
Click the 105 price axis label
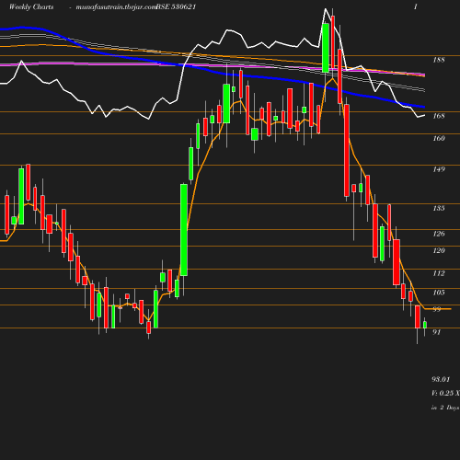click(x=439, y=293)
